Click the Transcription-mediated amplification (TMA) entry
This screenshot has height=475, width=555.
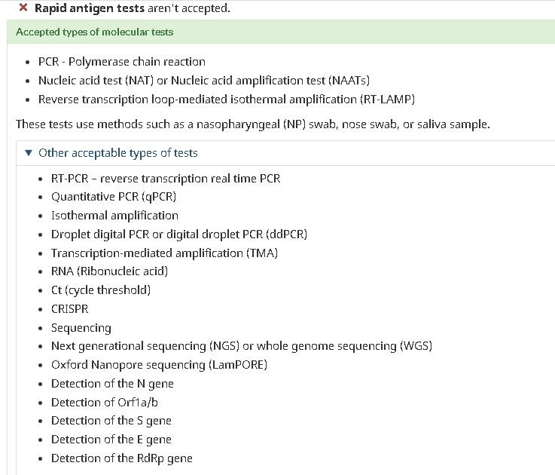coord(165,253)
